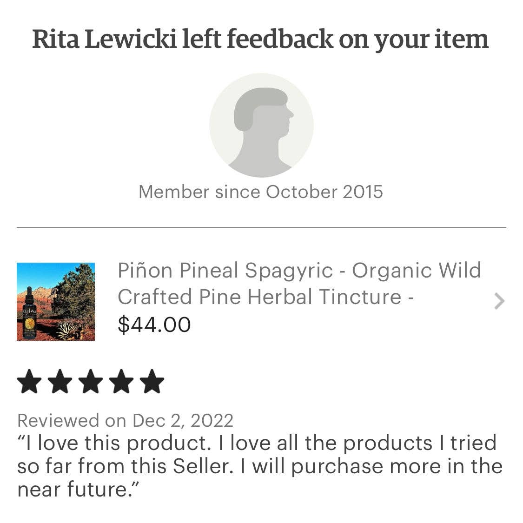Select the fourth rating star
The width and height of the screenshot is (523, 523).
(121, 381)
